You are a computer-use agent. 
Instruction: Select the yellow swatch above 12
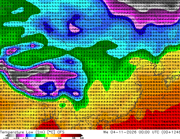pyautogui.click(x=46, y=135)
